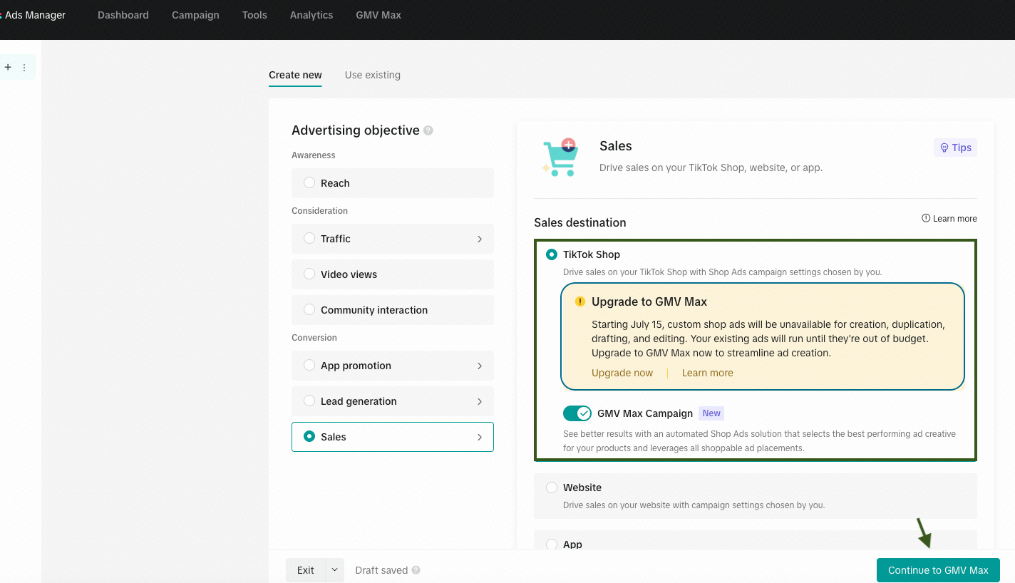Viewport: 1015px width, 583px height.
Task: Select the App promotion radio button
Action: (309, 365)
